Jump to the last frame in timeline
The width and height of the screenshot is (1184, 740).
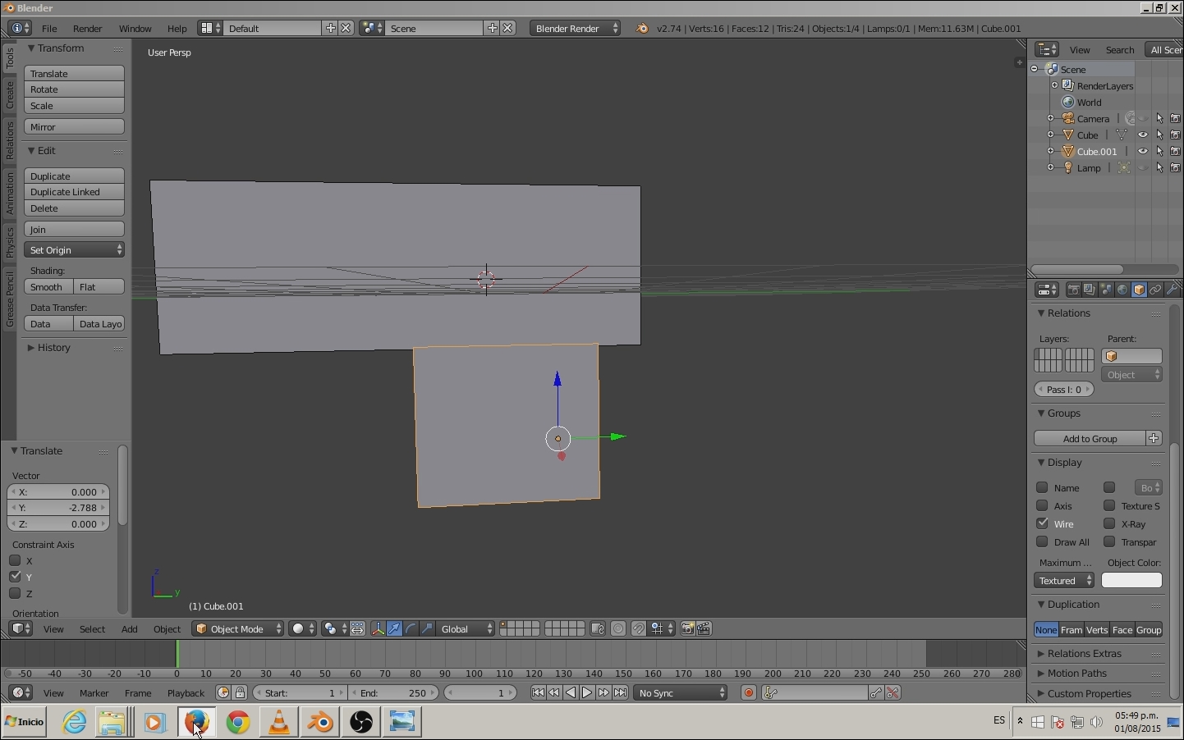click(x=622, y=693)
